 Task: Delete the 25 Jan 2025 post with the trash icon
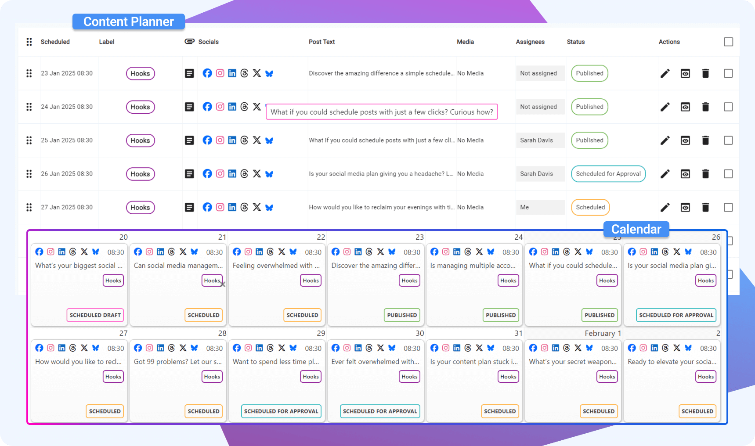(x=705, y=140)
